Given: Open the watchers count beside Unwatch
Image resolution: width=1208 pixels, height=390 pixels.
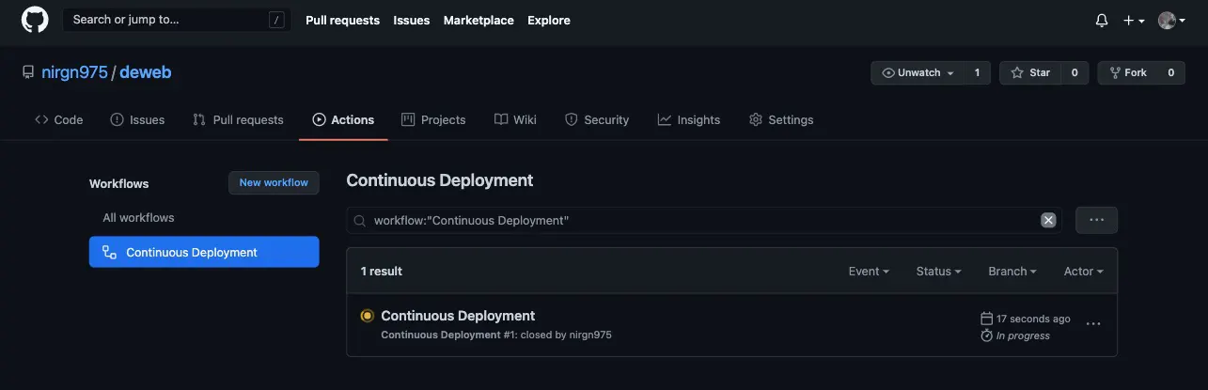Looking at the screenshot, I should click(x=977, y=72).
